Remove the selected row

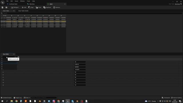(57, 7)
